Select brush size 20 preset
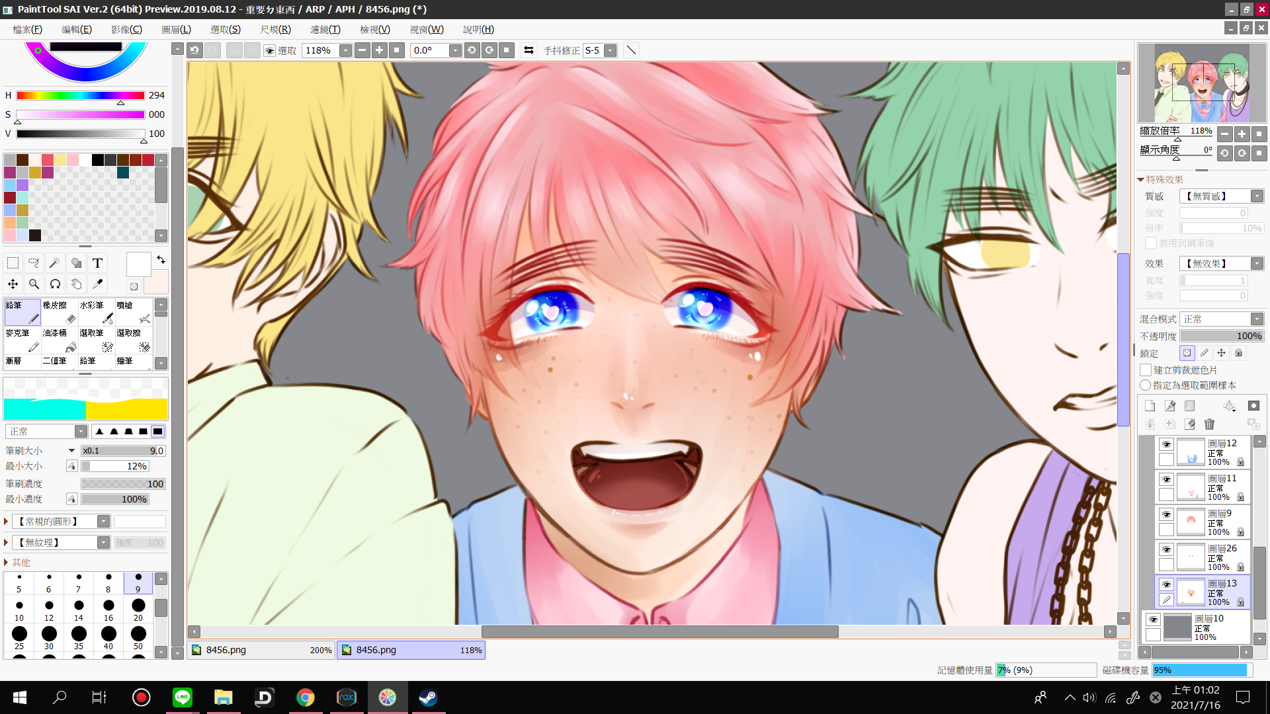The width and height of the screenshot is (1270, 714). (x=138, y=610)
